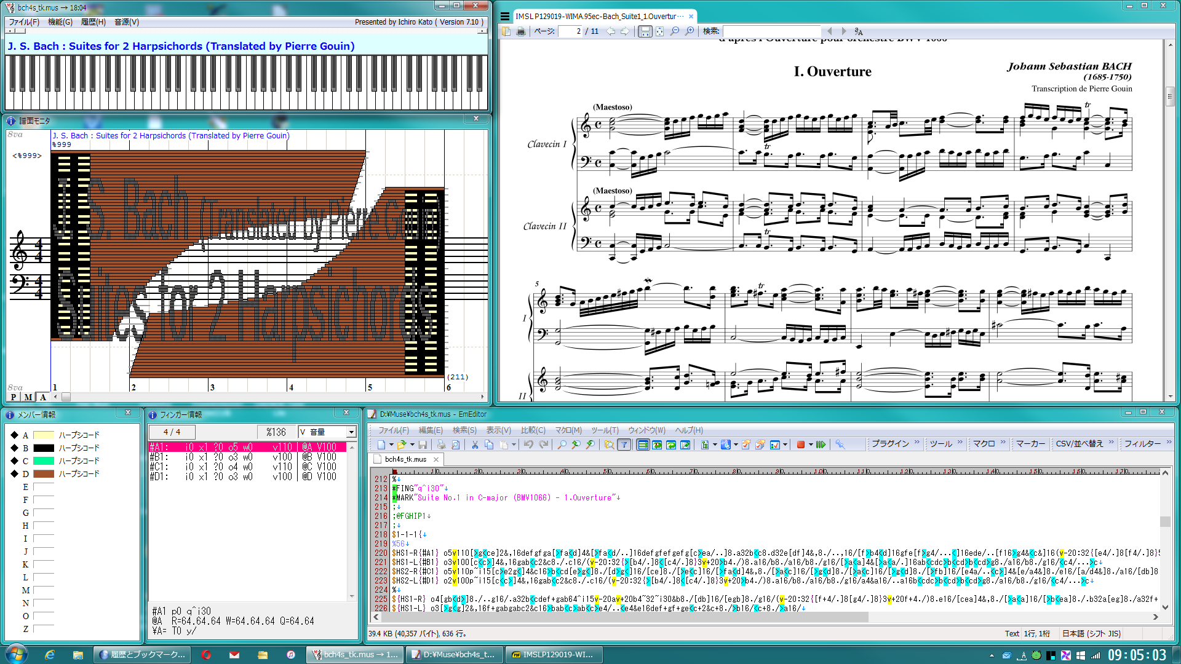
Task: Expand the paste dropdown arrow in EmEditor
Action: pyautogui.click(x=514, y=445)
